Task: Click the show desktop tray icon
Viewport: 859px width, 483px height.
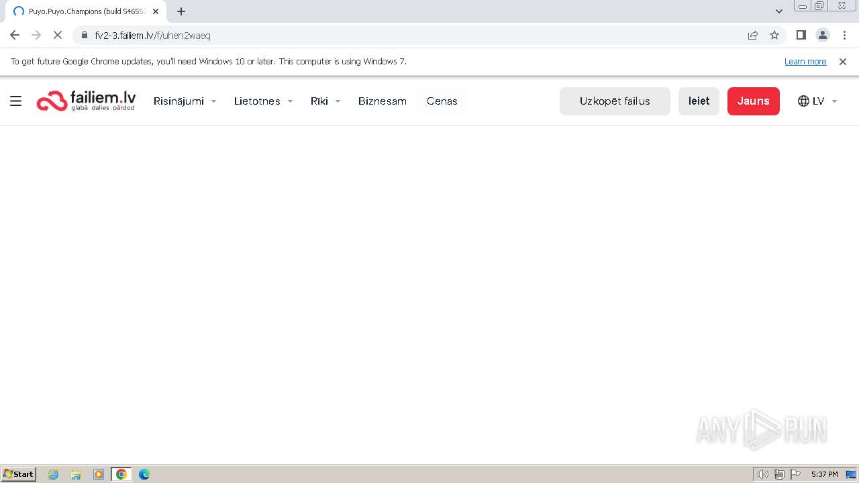Action: coord(851,474)
